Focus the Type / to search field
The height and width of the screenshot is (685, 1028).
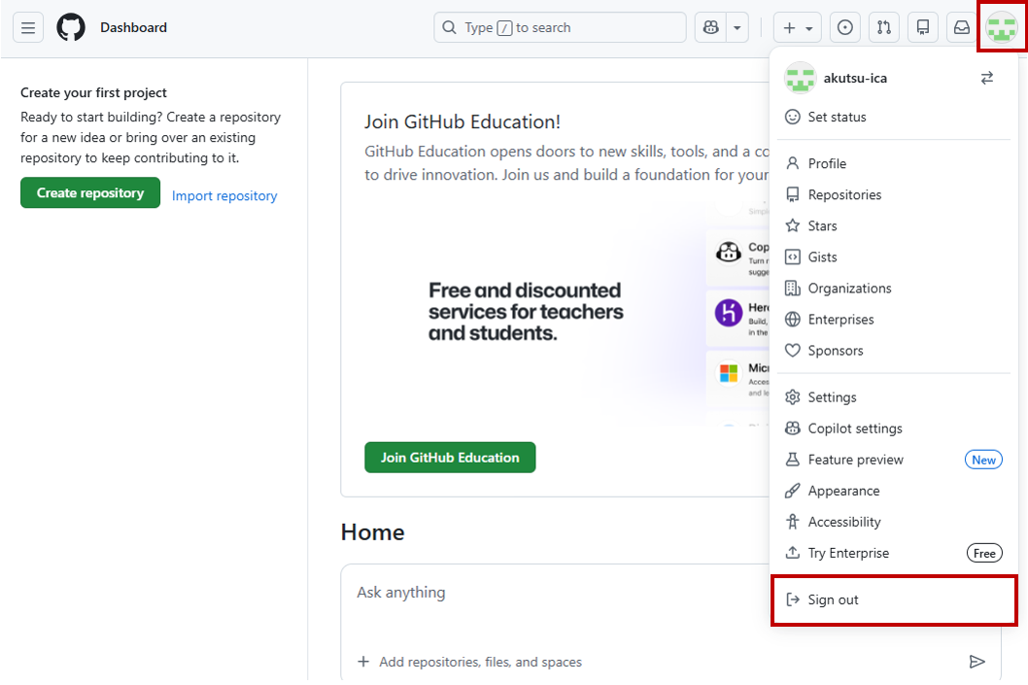click(560, 28)
